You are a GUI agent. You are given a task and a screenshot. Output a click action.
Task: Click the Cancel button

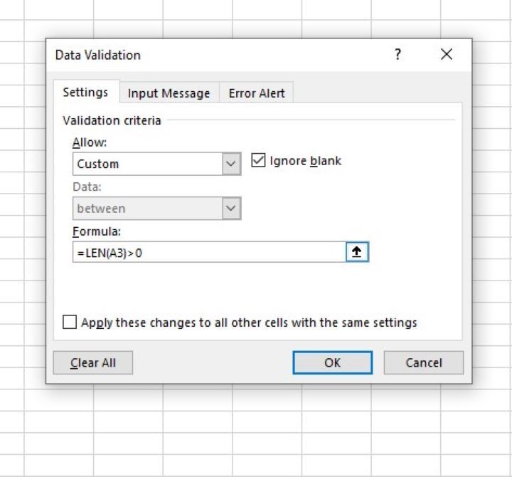pyautogui.click(x=423, y=362)
